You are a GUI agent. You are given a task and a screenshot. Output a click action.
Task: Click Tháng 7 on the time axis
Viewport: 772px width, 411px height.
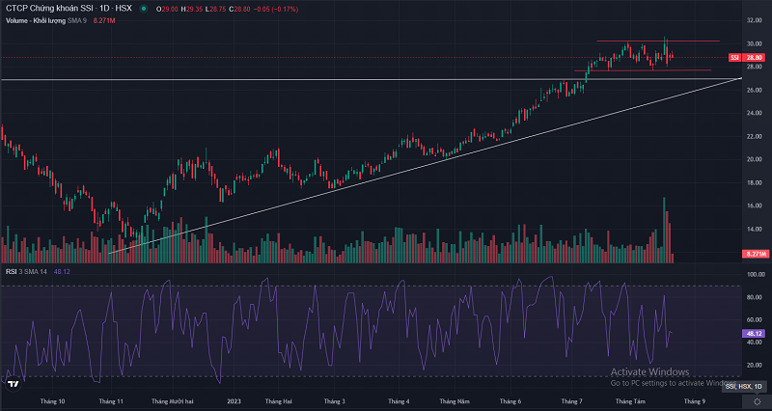[x=572, y=400]
